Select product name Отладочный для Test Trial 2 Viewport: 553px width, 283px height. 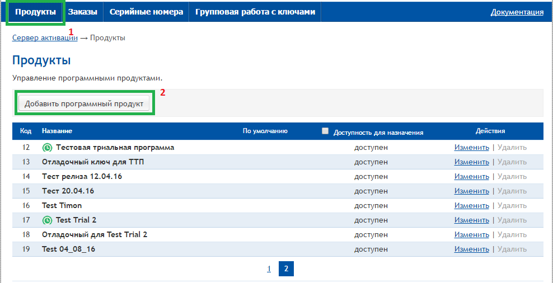click(95, 235)
